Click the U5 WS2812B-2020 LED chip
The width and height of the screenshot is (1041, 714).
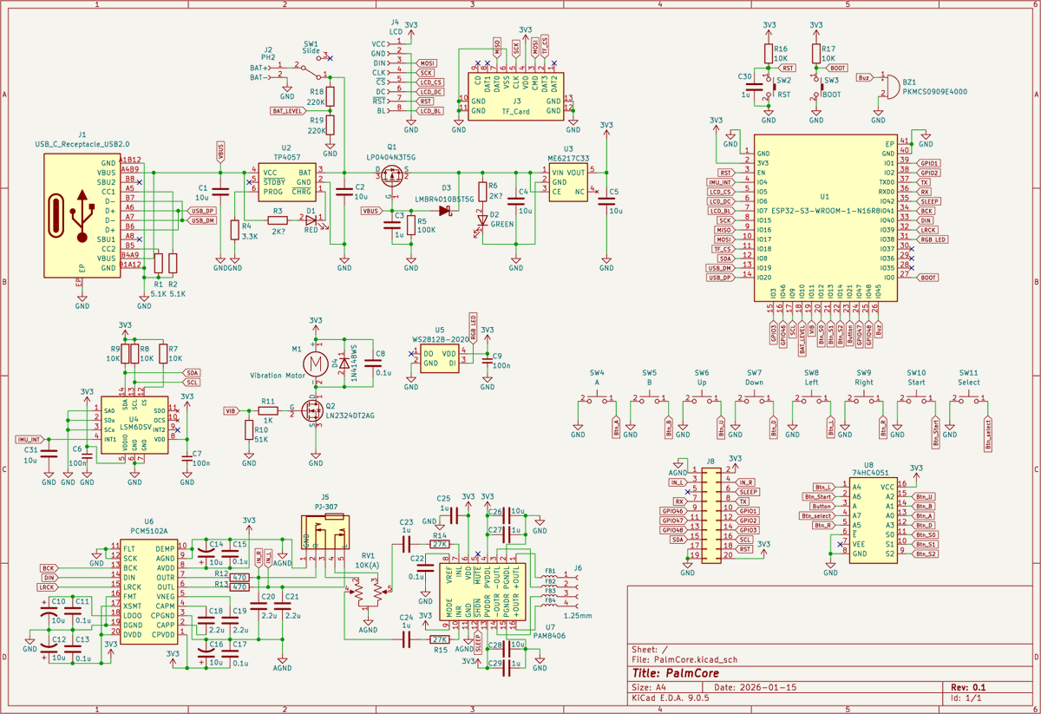(440, 360)
